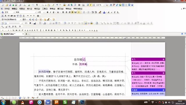Click the plus button to add a new document tab

26,34
